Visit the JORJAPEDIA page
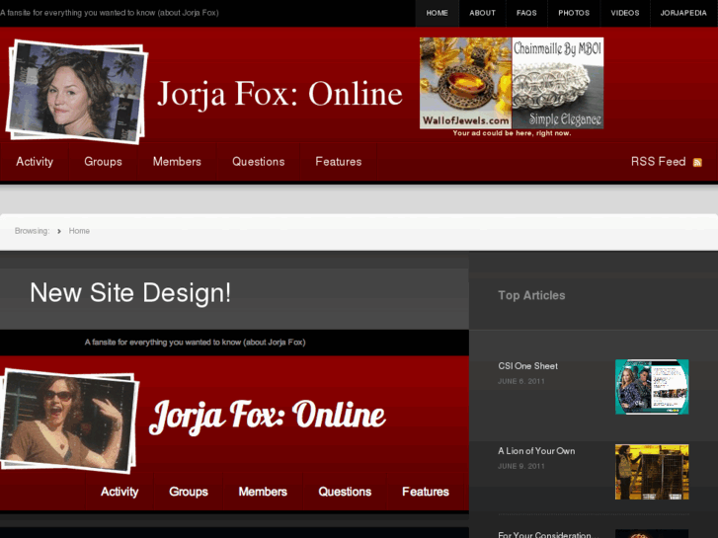The image size is (718, 538). [683, 13]
